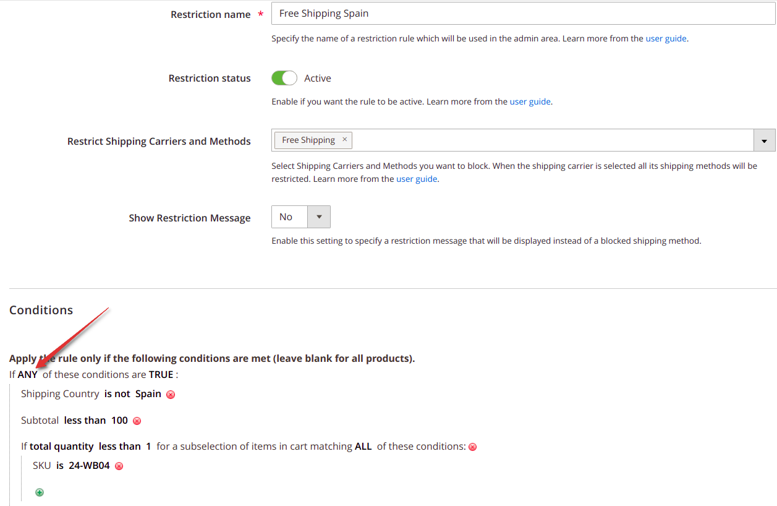Open user guide link under carriers description
The image size is (777, 506).
(x=417, y=179)
